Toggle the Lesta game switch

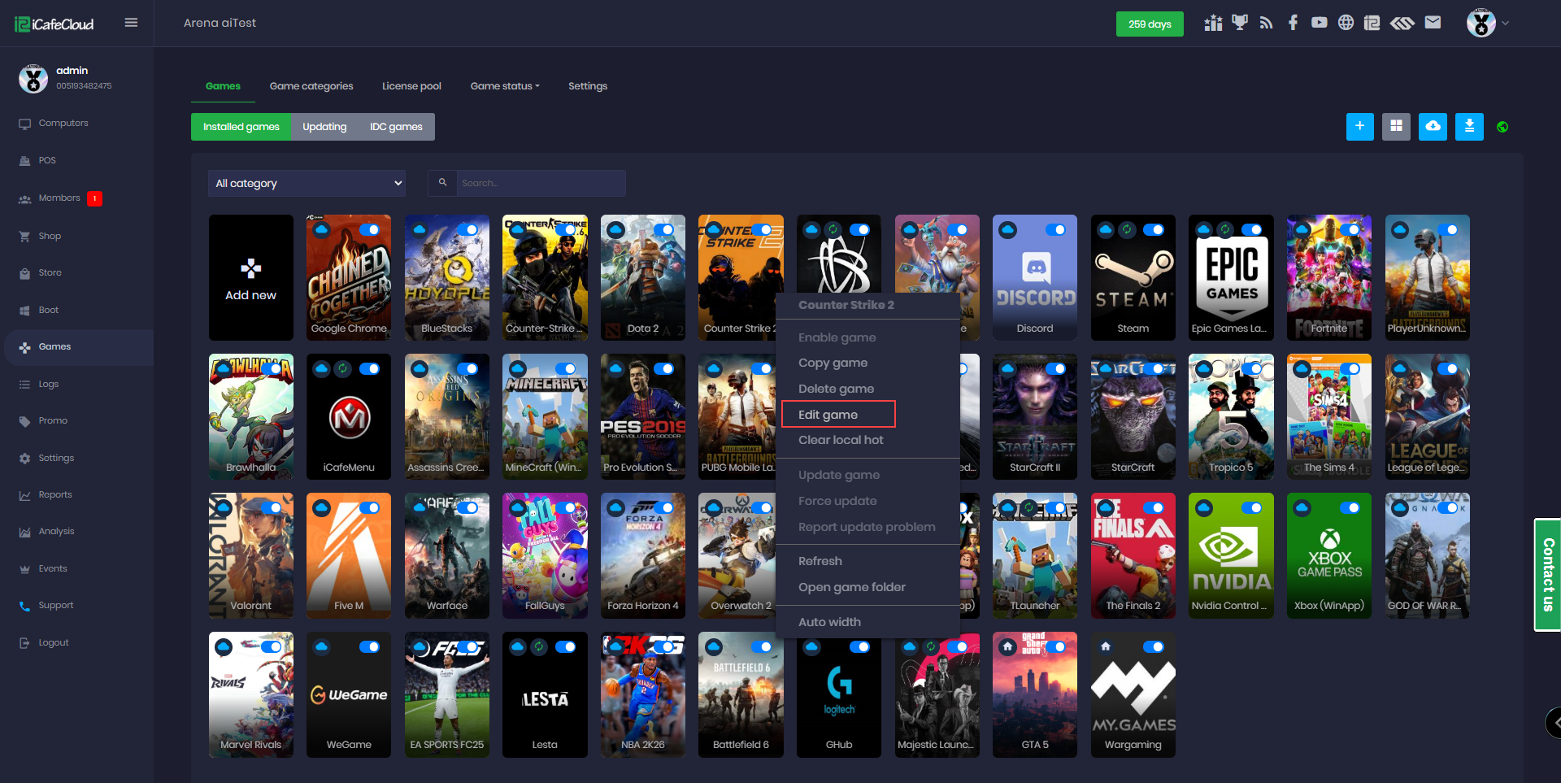pyautogui.click(x=565, y=647)
